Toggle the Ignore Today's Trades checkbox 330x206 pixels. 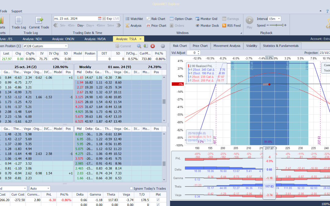pyautogui.click(x=131, y=188)
